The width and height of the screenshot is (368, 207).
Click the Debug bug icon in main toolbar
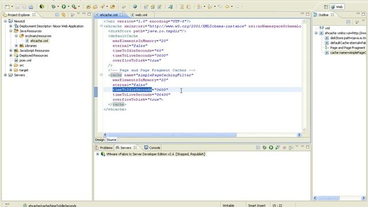click(53, 7)
